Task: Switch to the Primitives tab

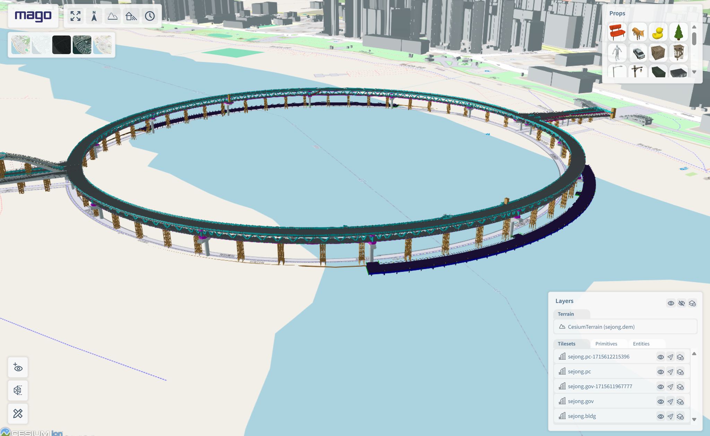Action: [606, 344]
